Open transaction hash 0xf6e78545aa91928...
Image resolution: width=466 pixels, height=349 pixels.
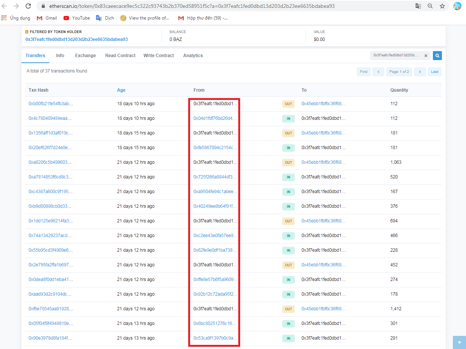click(51, 309)
